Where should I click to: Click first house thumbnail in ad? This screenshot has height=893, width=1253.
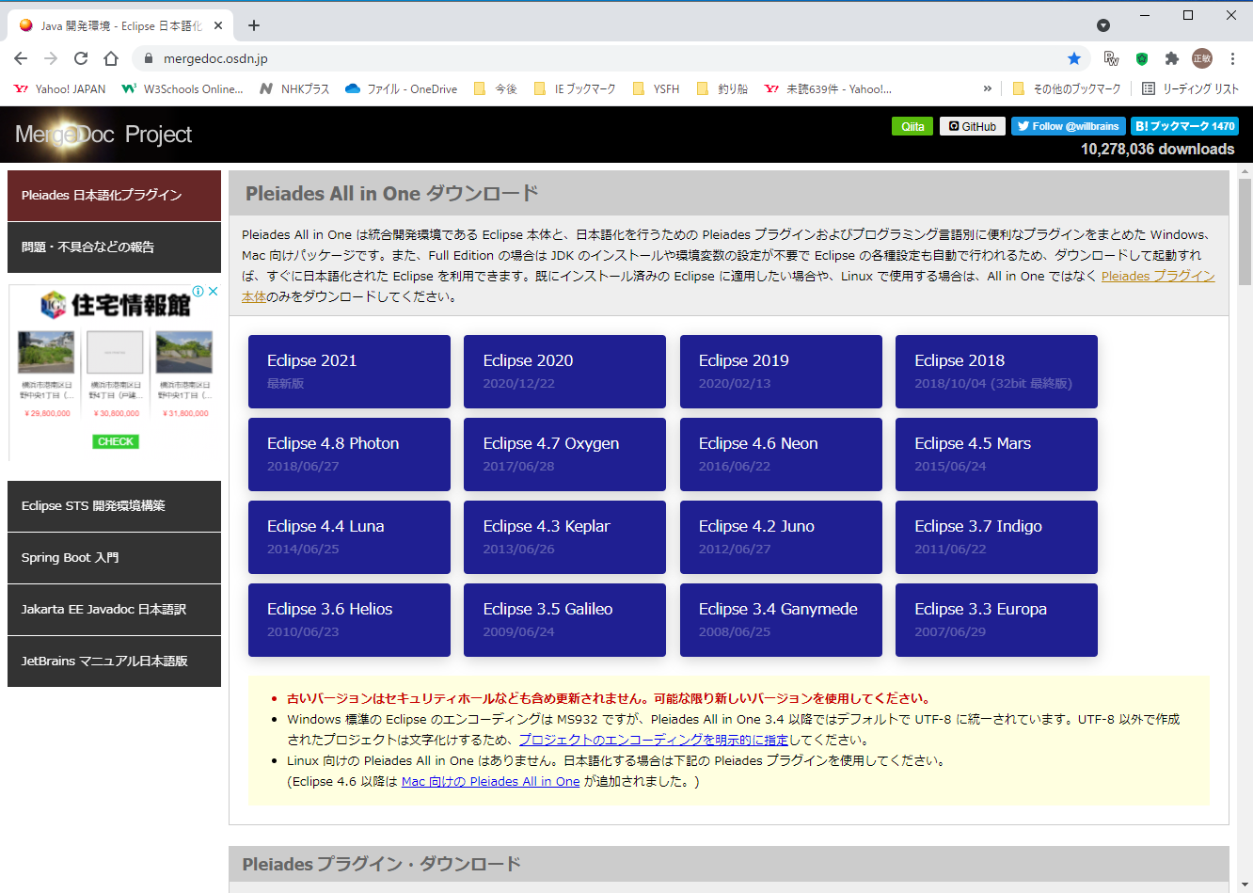(46, 352)
